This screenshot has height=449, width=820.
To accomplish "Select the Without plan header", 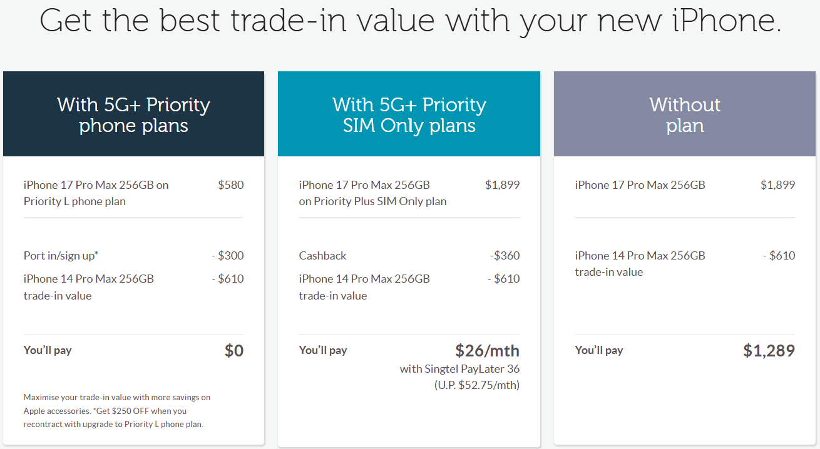I will pos(685,114).
